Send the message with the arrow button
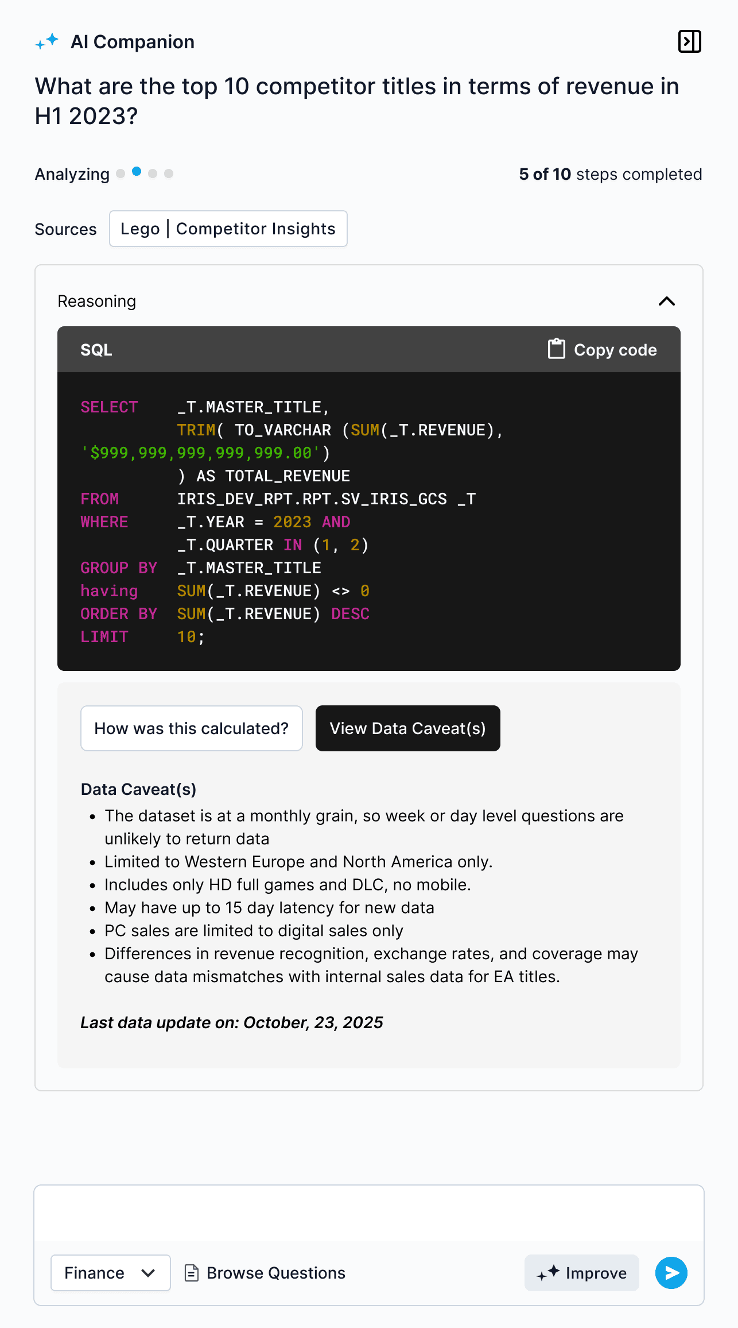 671,1273
